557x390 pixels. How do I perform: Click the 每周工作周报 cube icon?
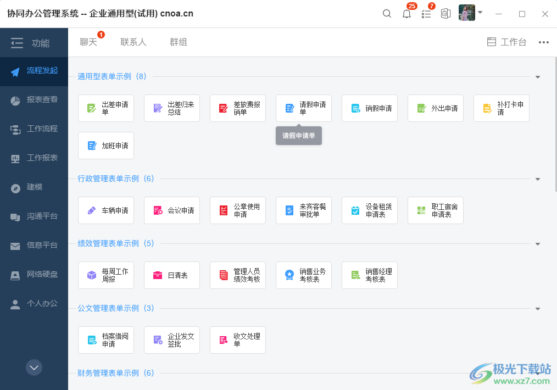pyautogui.click(x=92, y=275)
